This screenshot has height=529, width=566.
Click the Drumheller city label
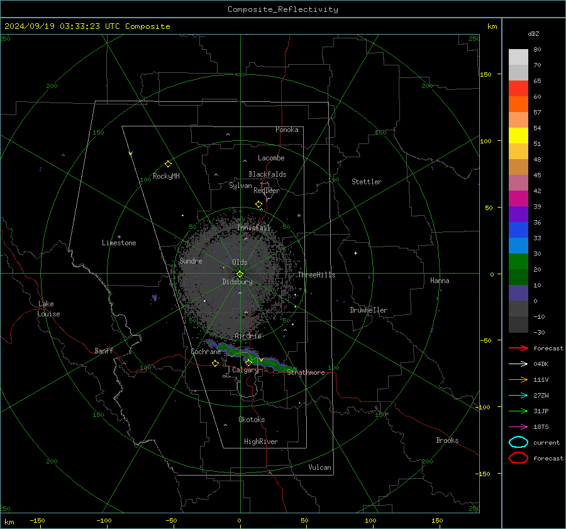coord(369,310)
